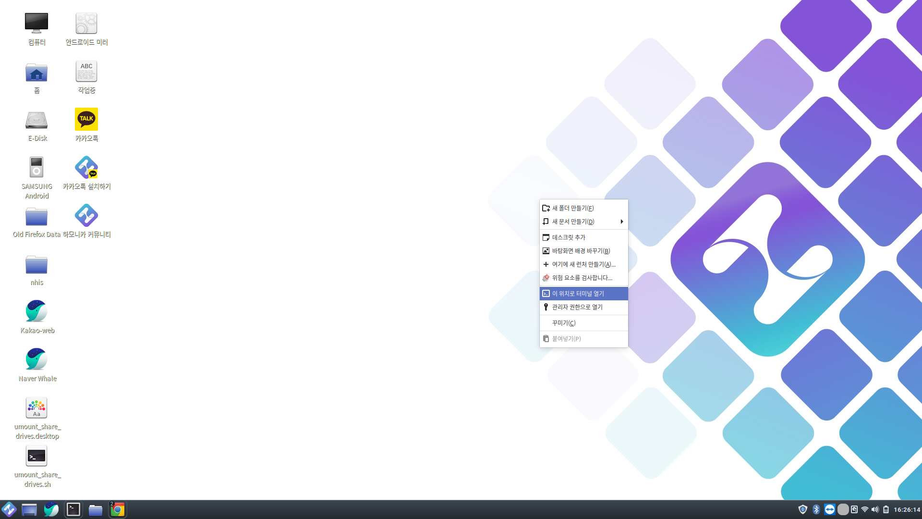
Task: Open the HamoniKR start menu button
Action: click(9, 509)
